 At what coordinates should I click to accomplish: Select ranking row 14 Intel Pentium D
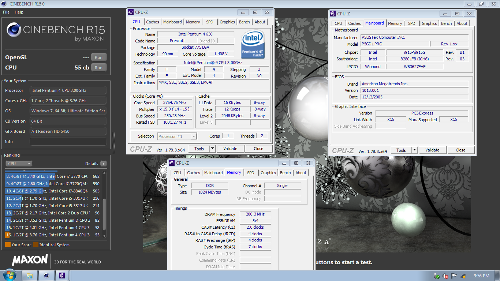[x=53, y=220]
